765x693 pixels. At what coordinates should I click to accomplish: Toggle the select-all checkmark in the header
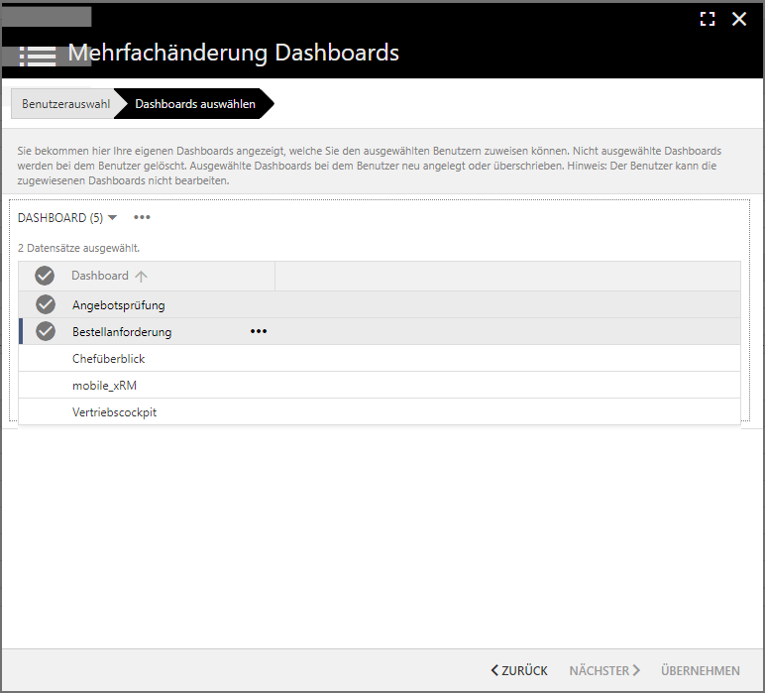point(45,276)
